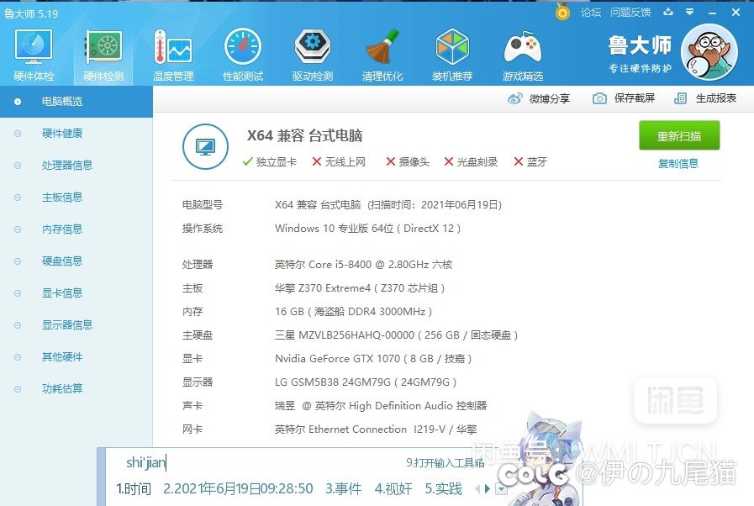Image resolution: width=754 pixels, height=506 pixels.
Task: Click the 16 GB DDR4 memory value
Action: click(353, 312)
